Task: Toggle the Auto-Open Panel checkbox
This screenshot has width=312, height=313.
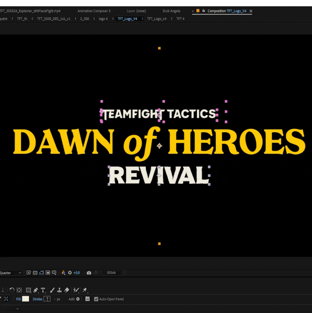Action: [x=96, y=299]
